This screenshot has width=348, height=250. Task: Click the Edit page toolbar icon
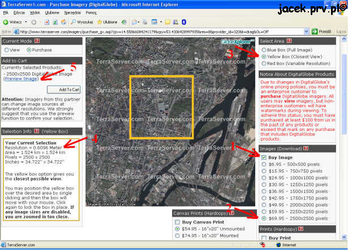(154, 22)
